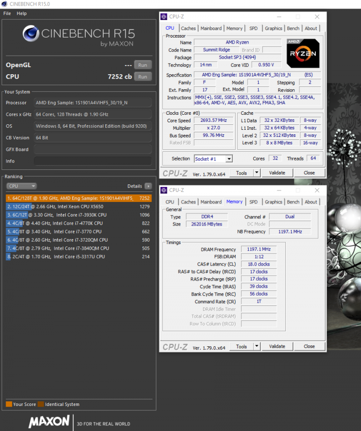Click Validate in top CPU-Z window
This screenshot has height=431, width=361.
pos(277,173)
